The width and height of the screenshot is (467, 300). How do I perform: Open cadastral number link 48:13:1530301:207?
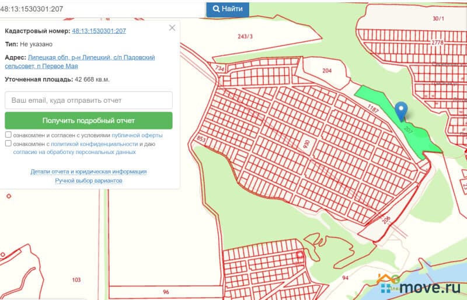pyautogui.click(x=99, y=31)
